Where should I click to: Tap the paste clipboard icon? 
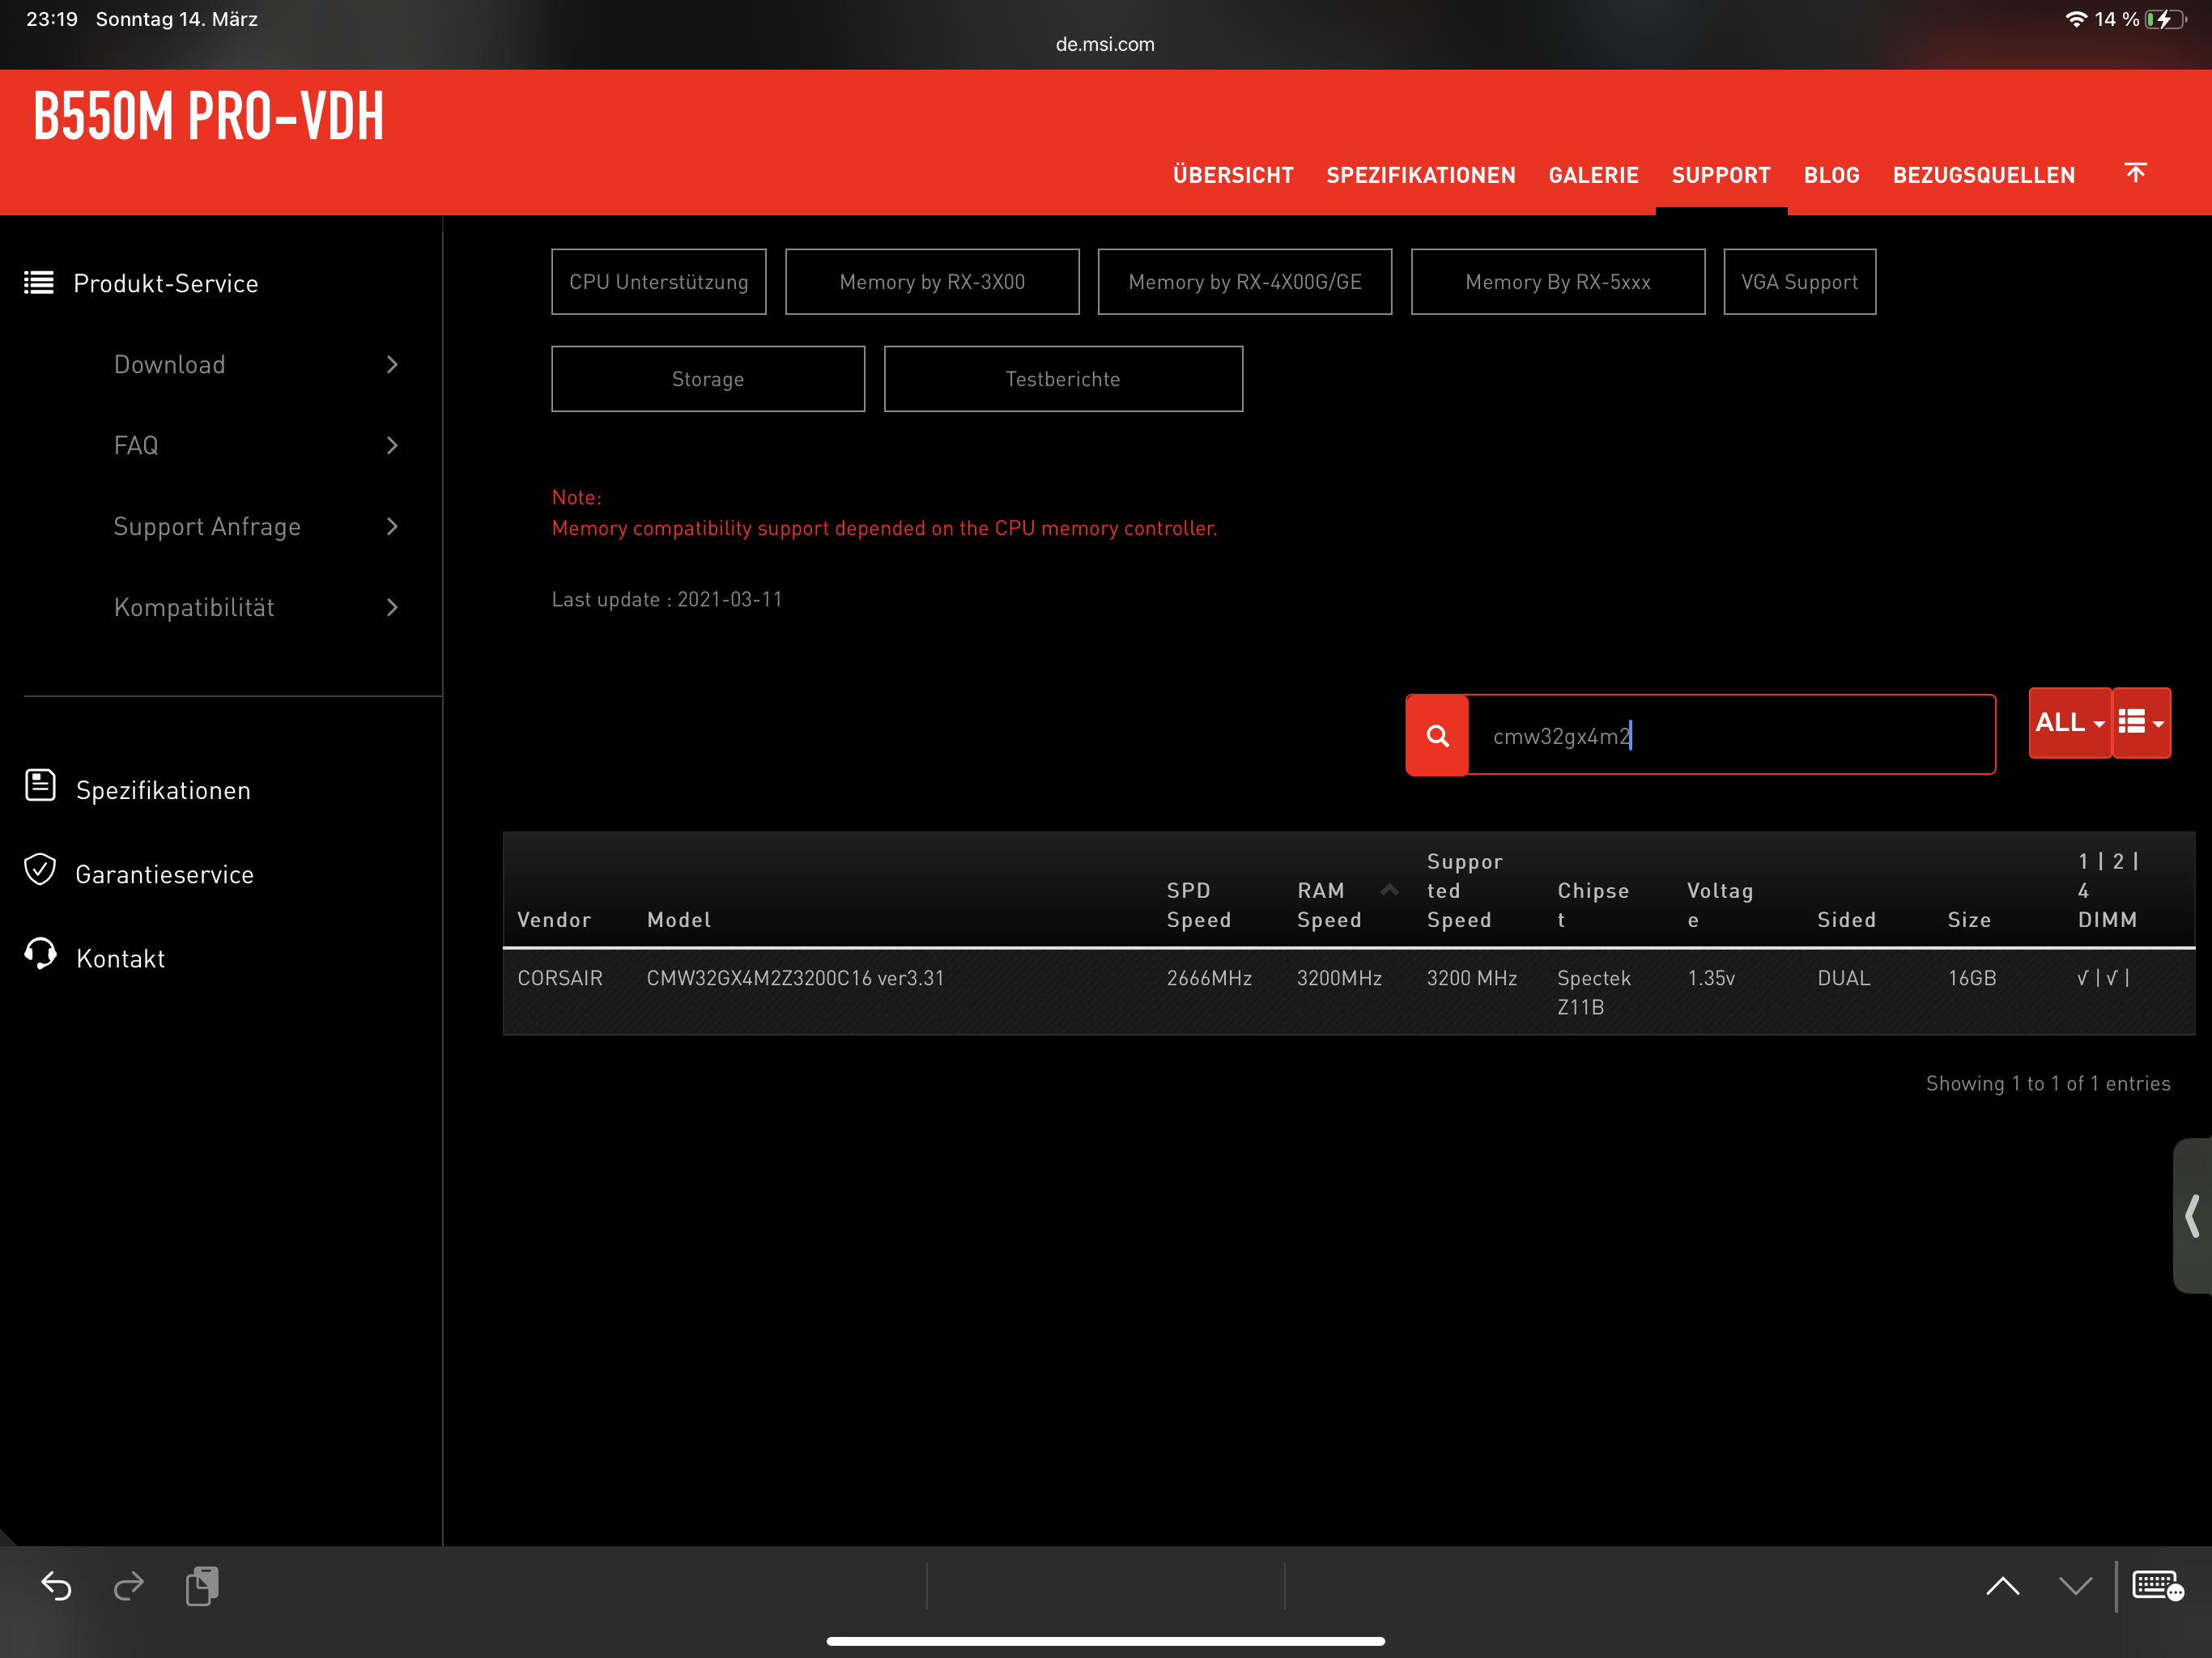pos(202,1586)
